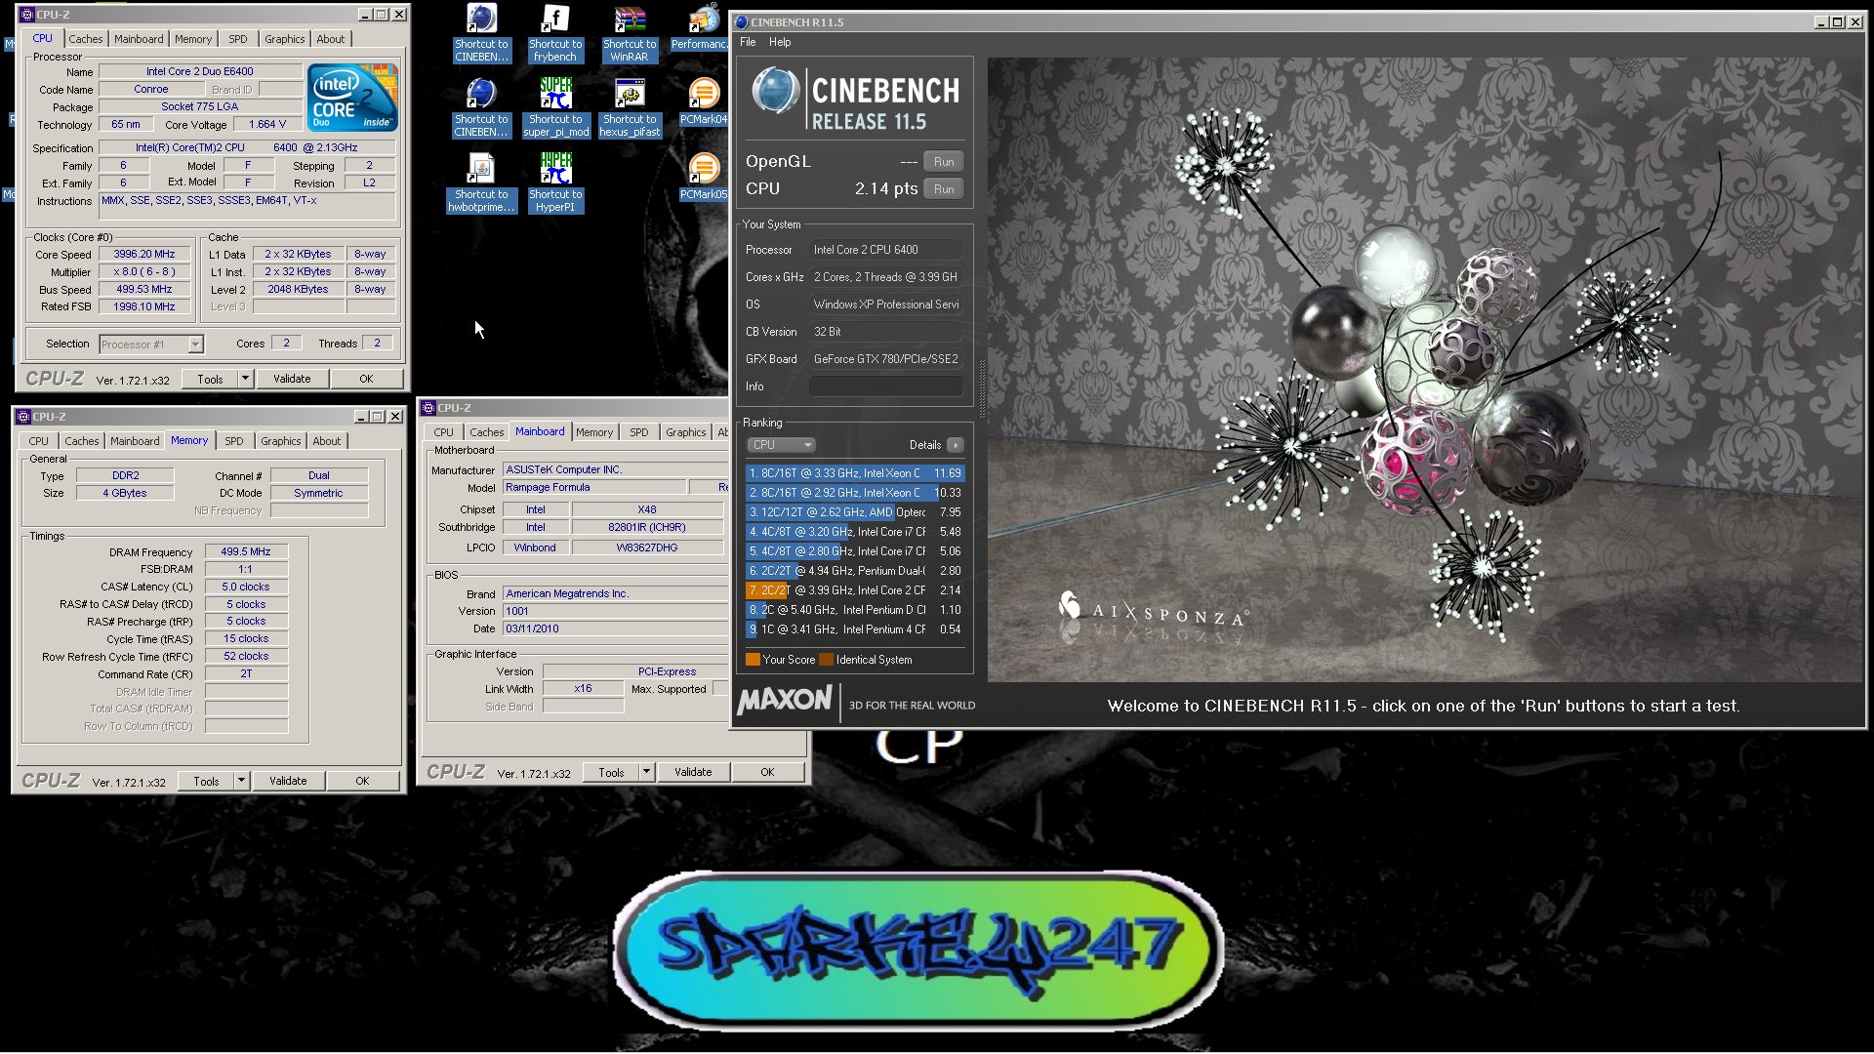Click the Core Speed 3996.20 MHz value
The image size is (1874, 1054).
point(144,254)
